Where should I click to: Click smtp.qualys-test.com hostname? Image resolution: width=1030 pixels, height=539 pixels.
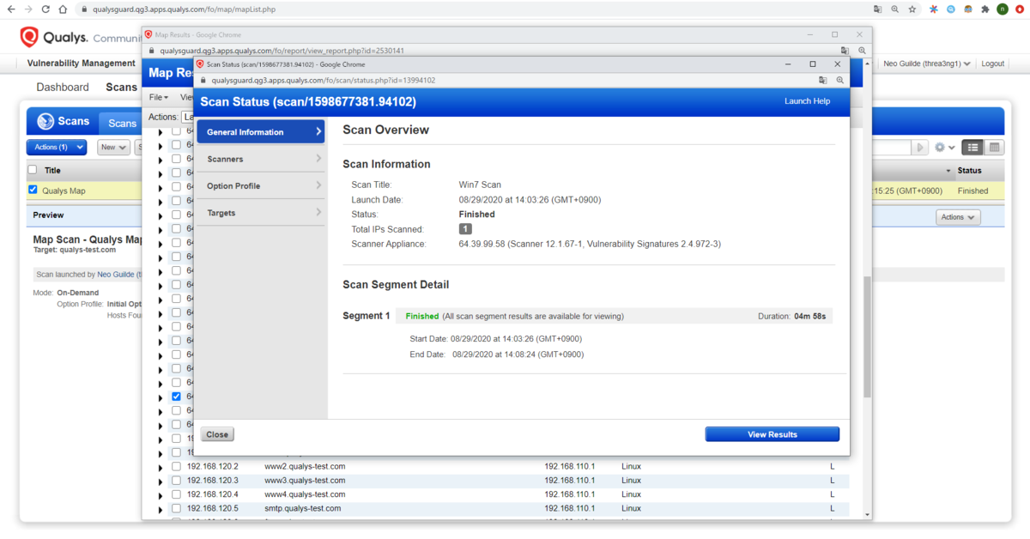(303, 508)
